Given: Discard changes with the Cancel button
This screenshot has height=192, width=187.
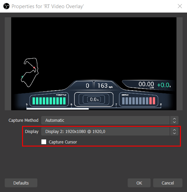Looking at the screenshot, I should (x=168, y=183).
